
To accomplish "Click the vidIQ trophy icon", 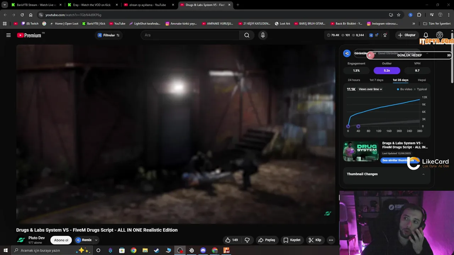I will click(x=385, y=35).
